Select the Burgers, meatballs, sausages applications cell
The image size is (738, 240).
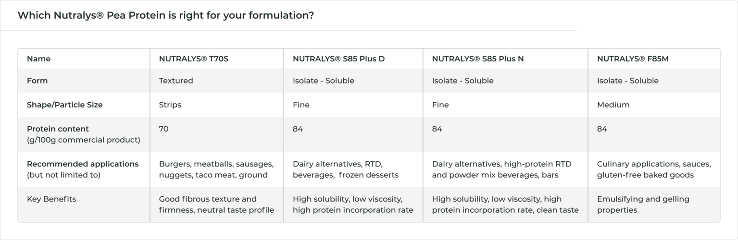pos(216,169)
